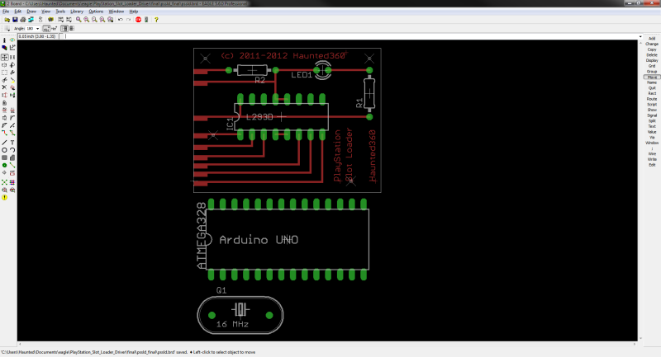The image size is (661, 357).
Task: Click the Lock tool icon
Action: [x=5, y=103]
